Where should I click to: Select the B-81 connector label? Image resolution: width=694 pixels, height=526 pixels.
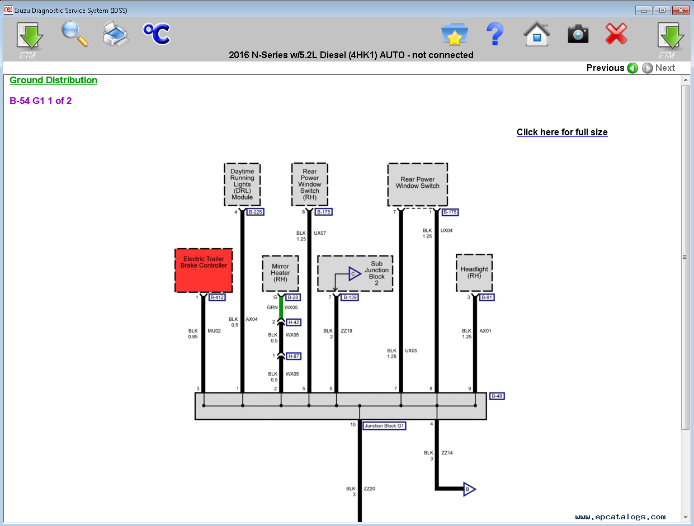pyautogui.click(x=487, y=297)
